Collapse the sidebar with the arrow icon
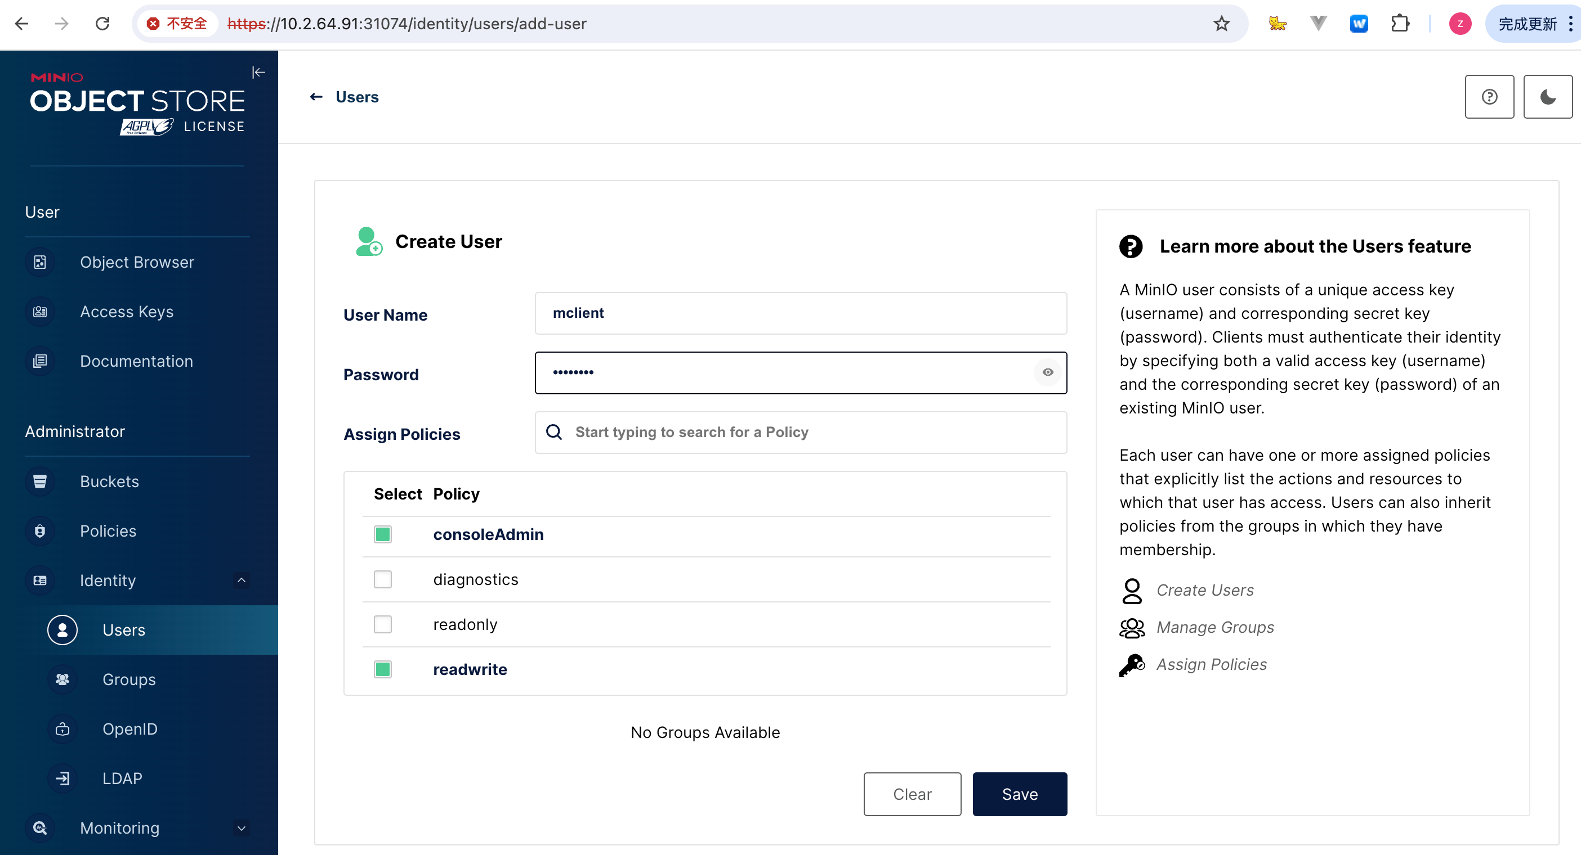1581x855 pixels. coord(258,73)
